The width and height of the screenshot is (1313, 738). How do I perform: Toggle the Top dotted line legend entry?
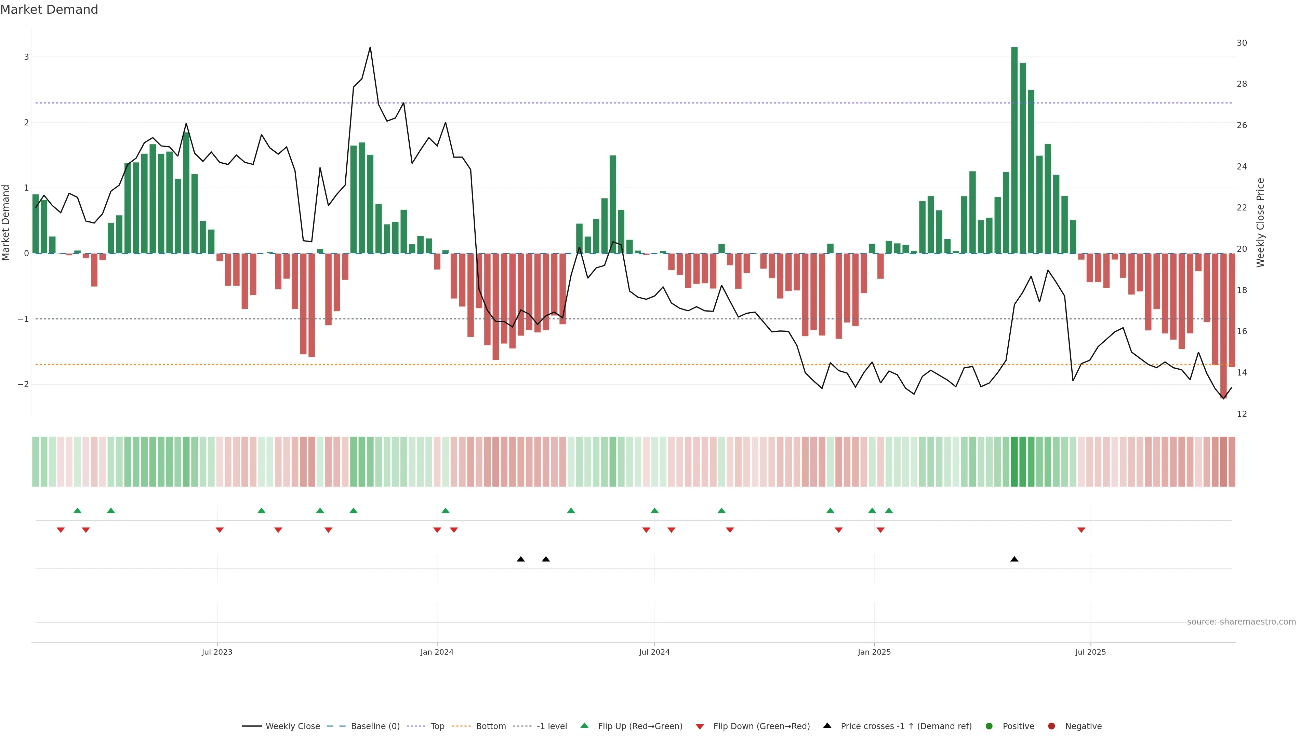click(437, 726)
